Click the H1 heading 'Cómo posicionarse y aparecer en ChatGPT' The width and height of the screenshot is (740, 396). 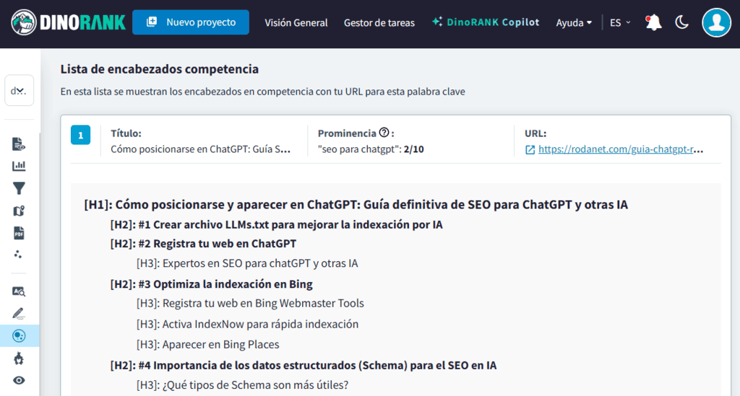tap(356, 204)
